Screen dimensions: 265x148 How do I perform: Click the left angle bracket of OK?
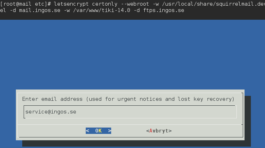tap(88, 131)
